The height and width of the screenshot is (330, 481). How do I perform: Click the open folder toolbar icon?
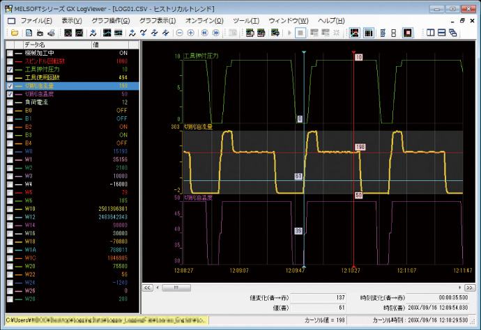click(x=14, y=33)
